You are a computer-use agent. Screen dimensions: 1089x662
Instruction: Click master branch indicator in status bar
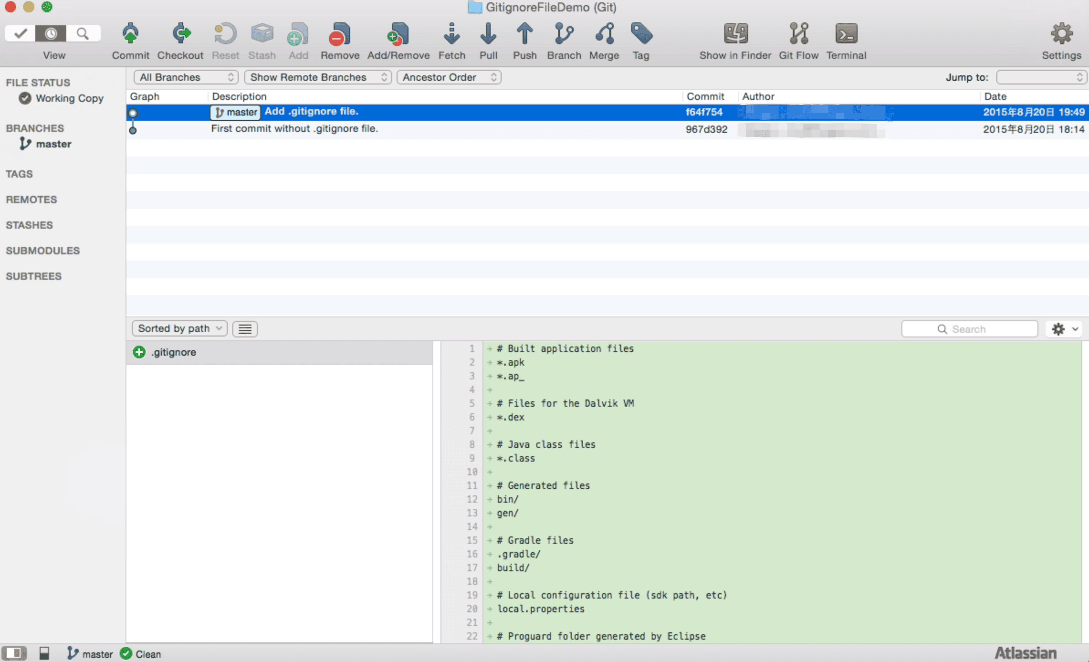[90, 654]
